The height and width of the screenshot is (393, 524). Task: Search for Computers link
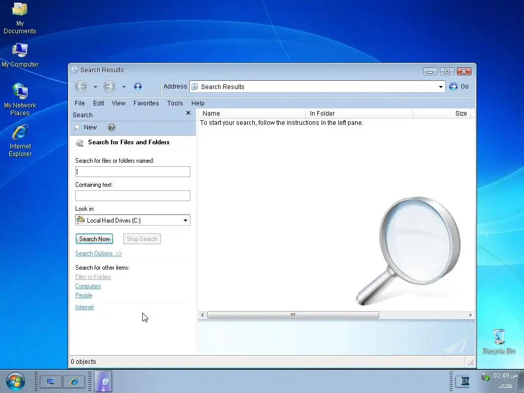tap(88, 286)
